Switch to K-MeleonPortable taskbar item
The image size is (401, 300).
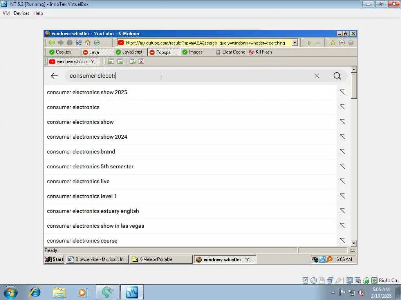click(x=161, y=259)
